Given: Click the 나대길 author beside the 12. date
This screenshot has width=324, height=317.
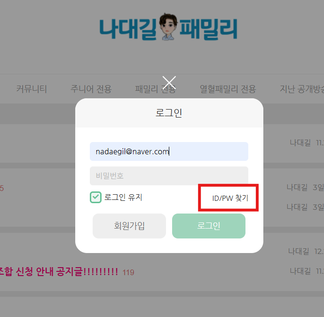Looking at the screenshot, I should point(299,252).
